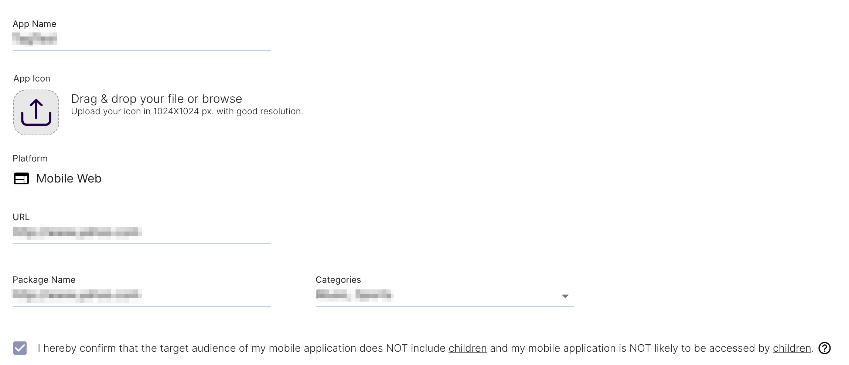
Task: Click "Drag & drop your file or browse"
Action: [x=157, y=99]
